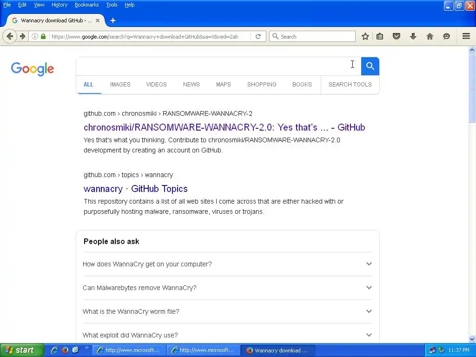Launch Firefox from quick launch bar
This screenshot has height=357, width=476.
pos(65,350)
